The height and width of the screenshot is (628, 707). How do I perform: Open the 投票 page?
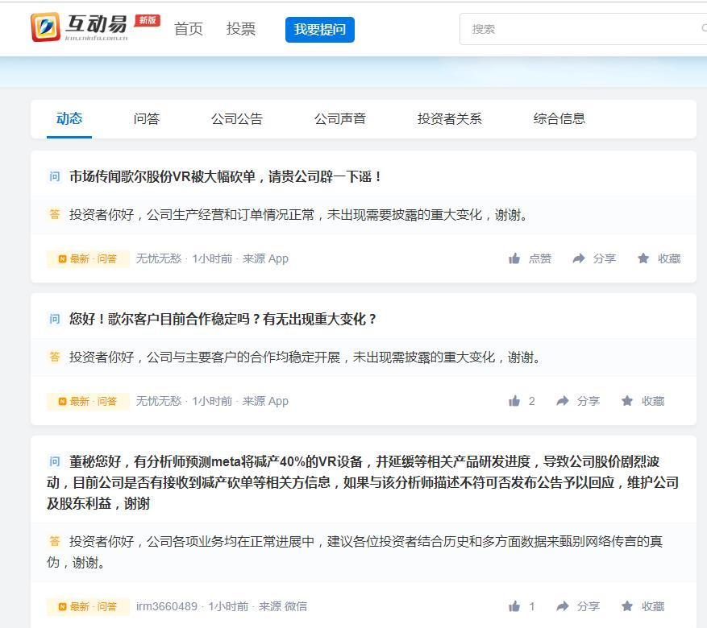(241, 28)
